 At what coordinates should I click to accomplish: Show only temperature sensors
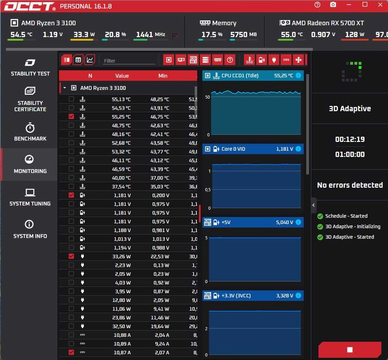(250, 60)
